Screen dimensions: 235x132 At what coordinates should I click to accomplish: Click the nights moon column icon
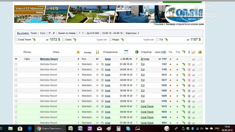click(137, 52)
